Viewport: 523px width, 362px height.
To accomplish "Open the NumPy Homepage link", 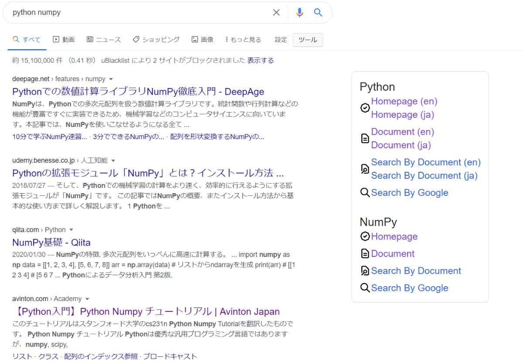I will tap(394, 236).
